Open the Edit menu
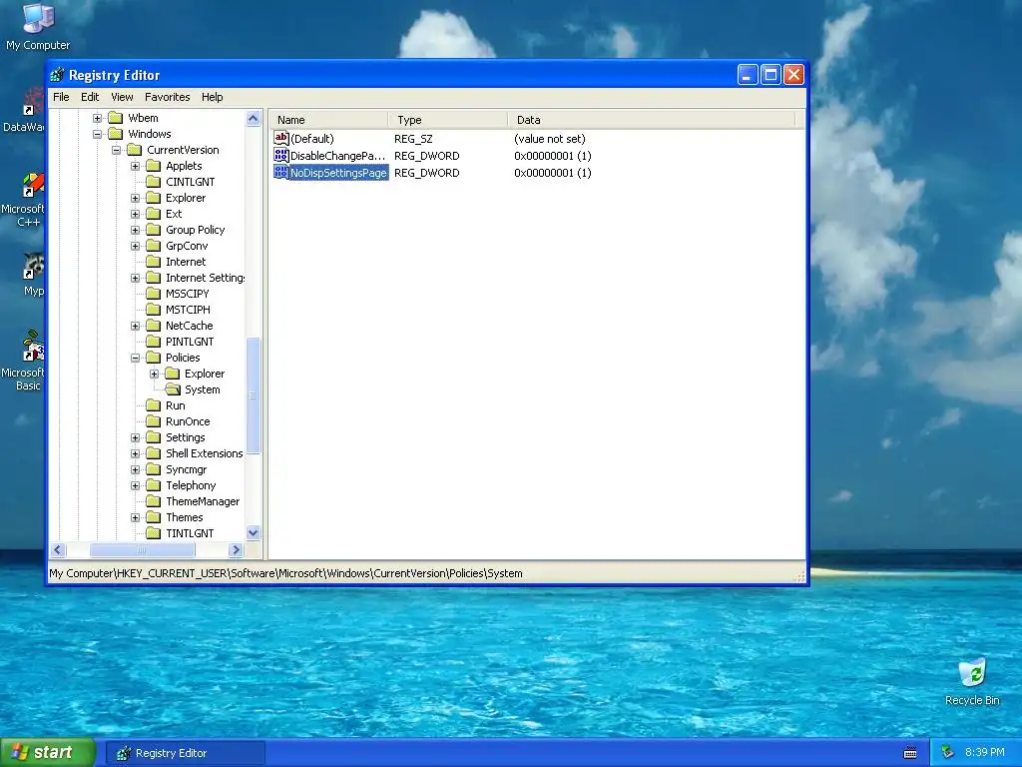 (90, 97)
